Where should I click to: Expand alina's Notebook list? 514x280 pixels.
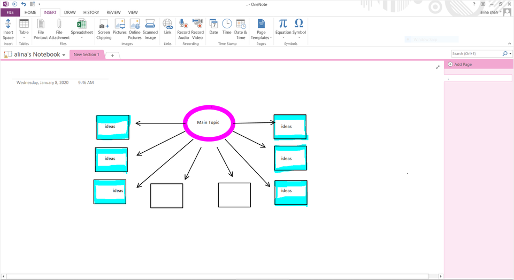pos(64,55)
